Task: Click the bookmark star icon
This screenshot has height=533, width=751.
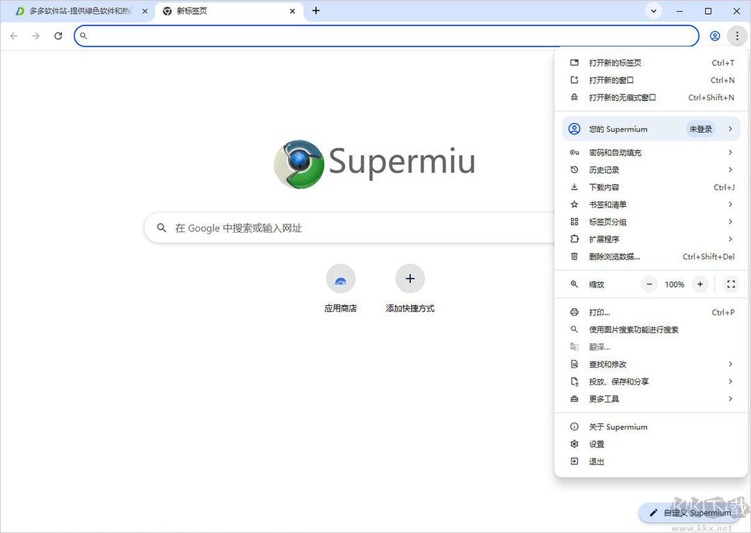Action: (574, 204)
